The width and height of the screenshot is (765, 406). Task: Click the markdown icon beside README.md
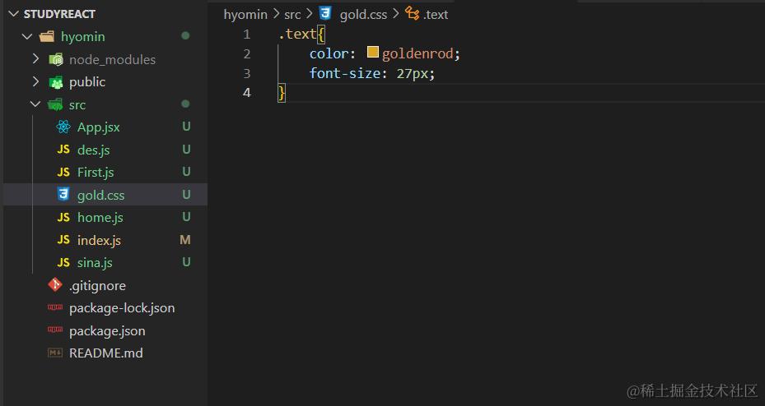point(55,353)
